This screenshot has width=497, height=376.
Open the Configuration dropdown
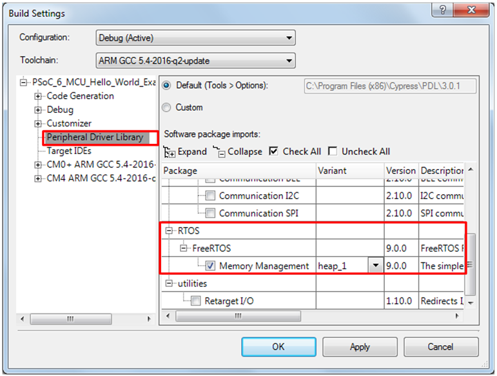[x=195, y=38]
